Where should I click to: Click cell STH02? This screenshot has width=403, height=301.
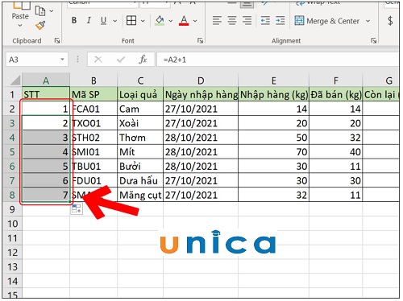[x=93, y=138]
